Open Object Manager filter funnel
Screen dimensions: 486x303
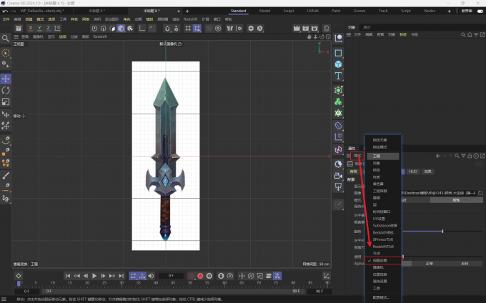pyautogui.click(x=476, y=35)
